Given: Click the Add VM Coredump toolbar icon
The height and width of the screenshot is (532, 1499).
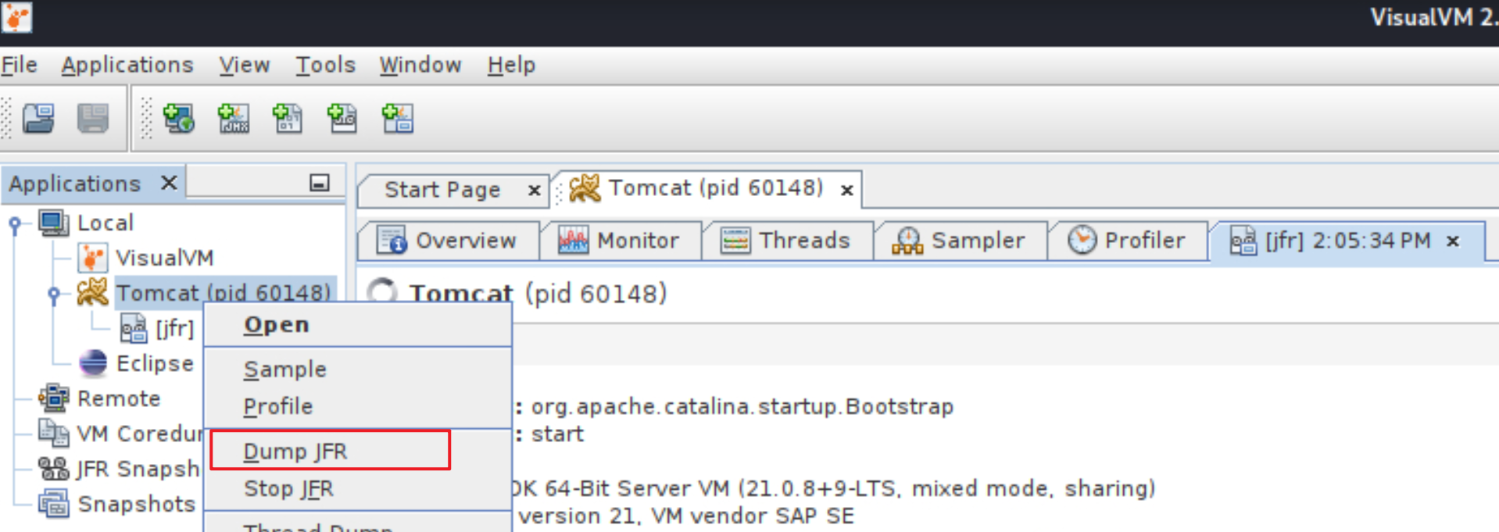Looking at the screenshot, I should [x=288, y=119].
